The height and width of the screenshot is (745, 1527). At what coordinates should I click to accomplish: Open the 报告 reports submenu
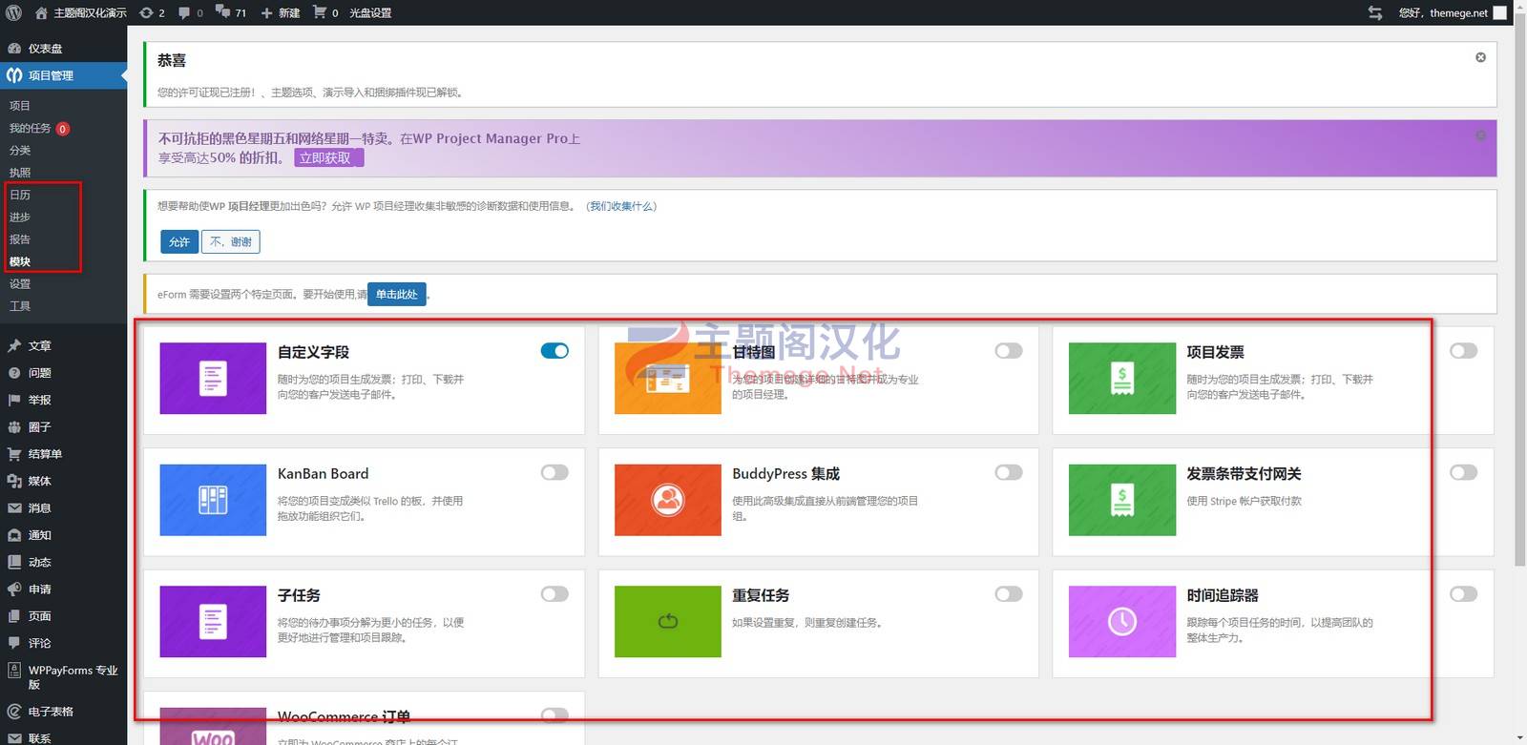click(x=20, y=239)
